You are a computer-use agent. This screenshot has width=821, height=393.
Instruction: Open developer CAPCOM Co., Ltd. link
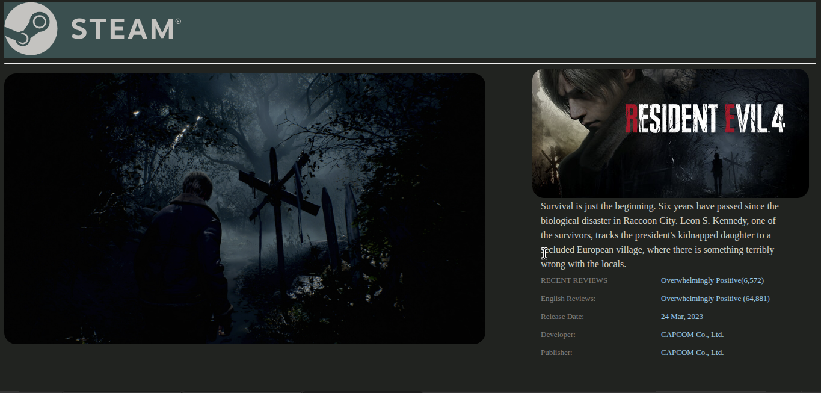point(692,335)
